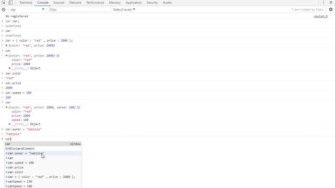Click the "1 item hidden by filters" notice

click(x=307, y=9)
